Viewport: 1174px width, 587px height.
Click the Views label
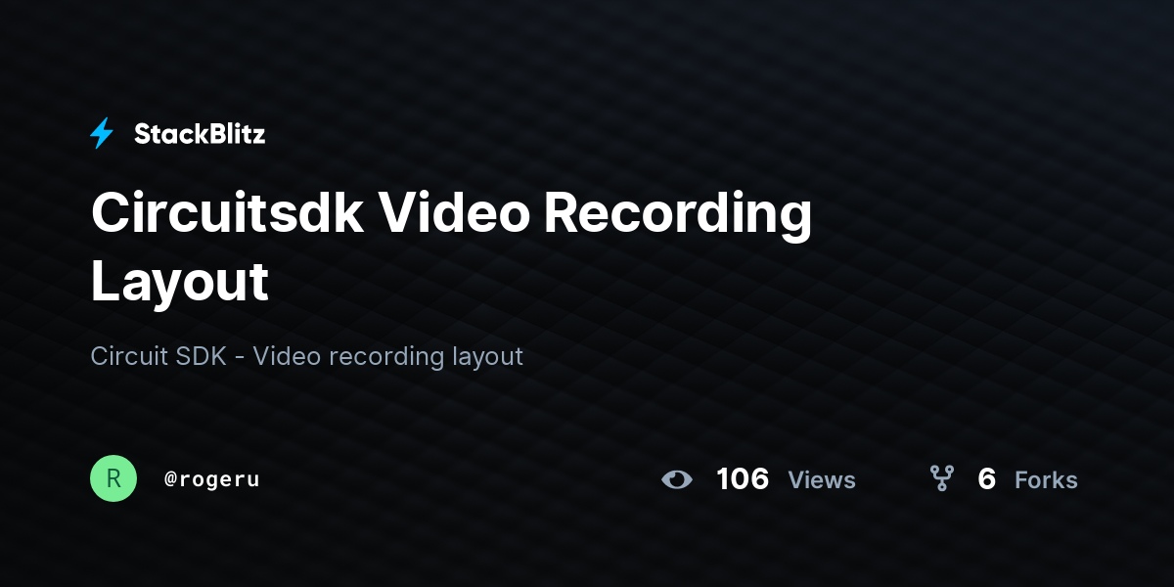[x=822, y=479]
